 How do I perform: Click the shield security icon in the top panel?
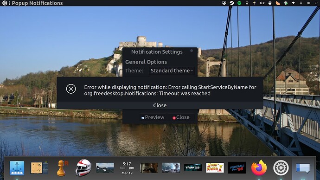point(286,3)
